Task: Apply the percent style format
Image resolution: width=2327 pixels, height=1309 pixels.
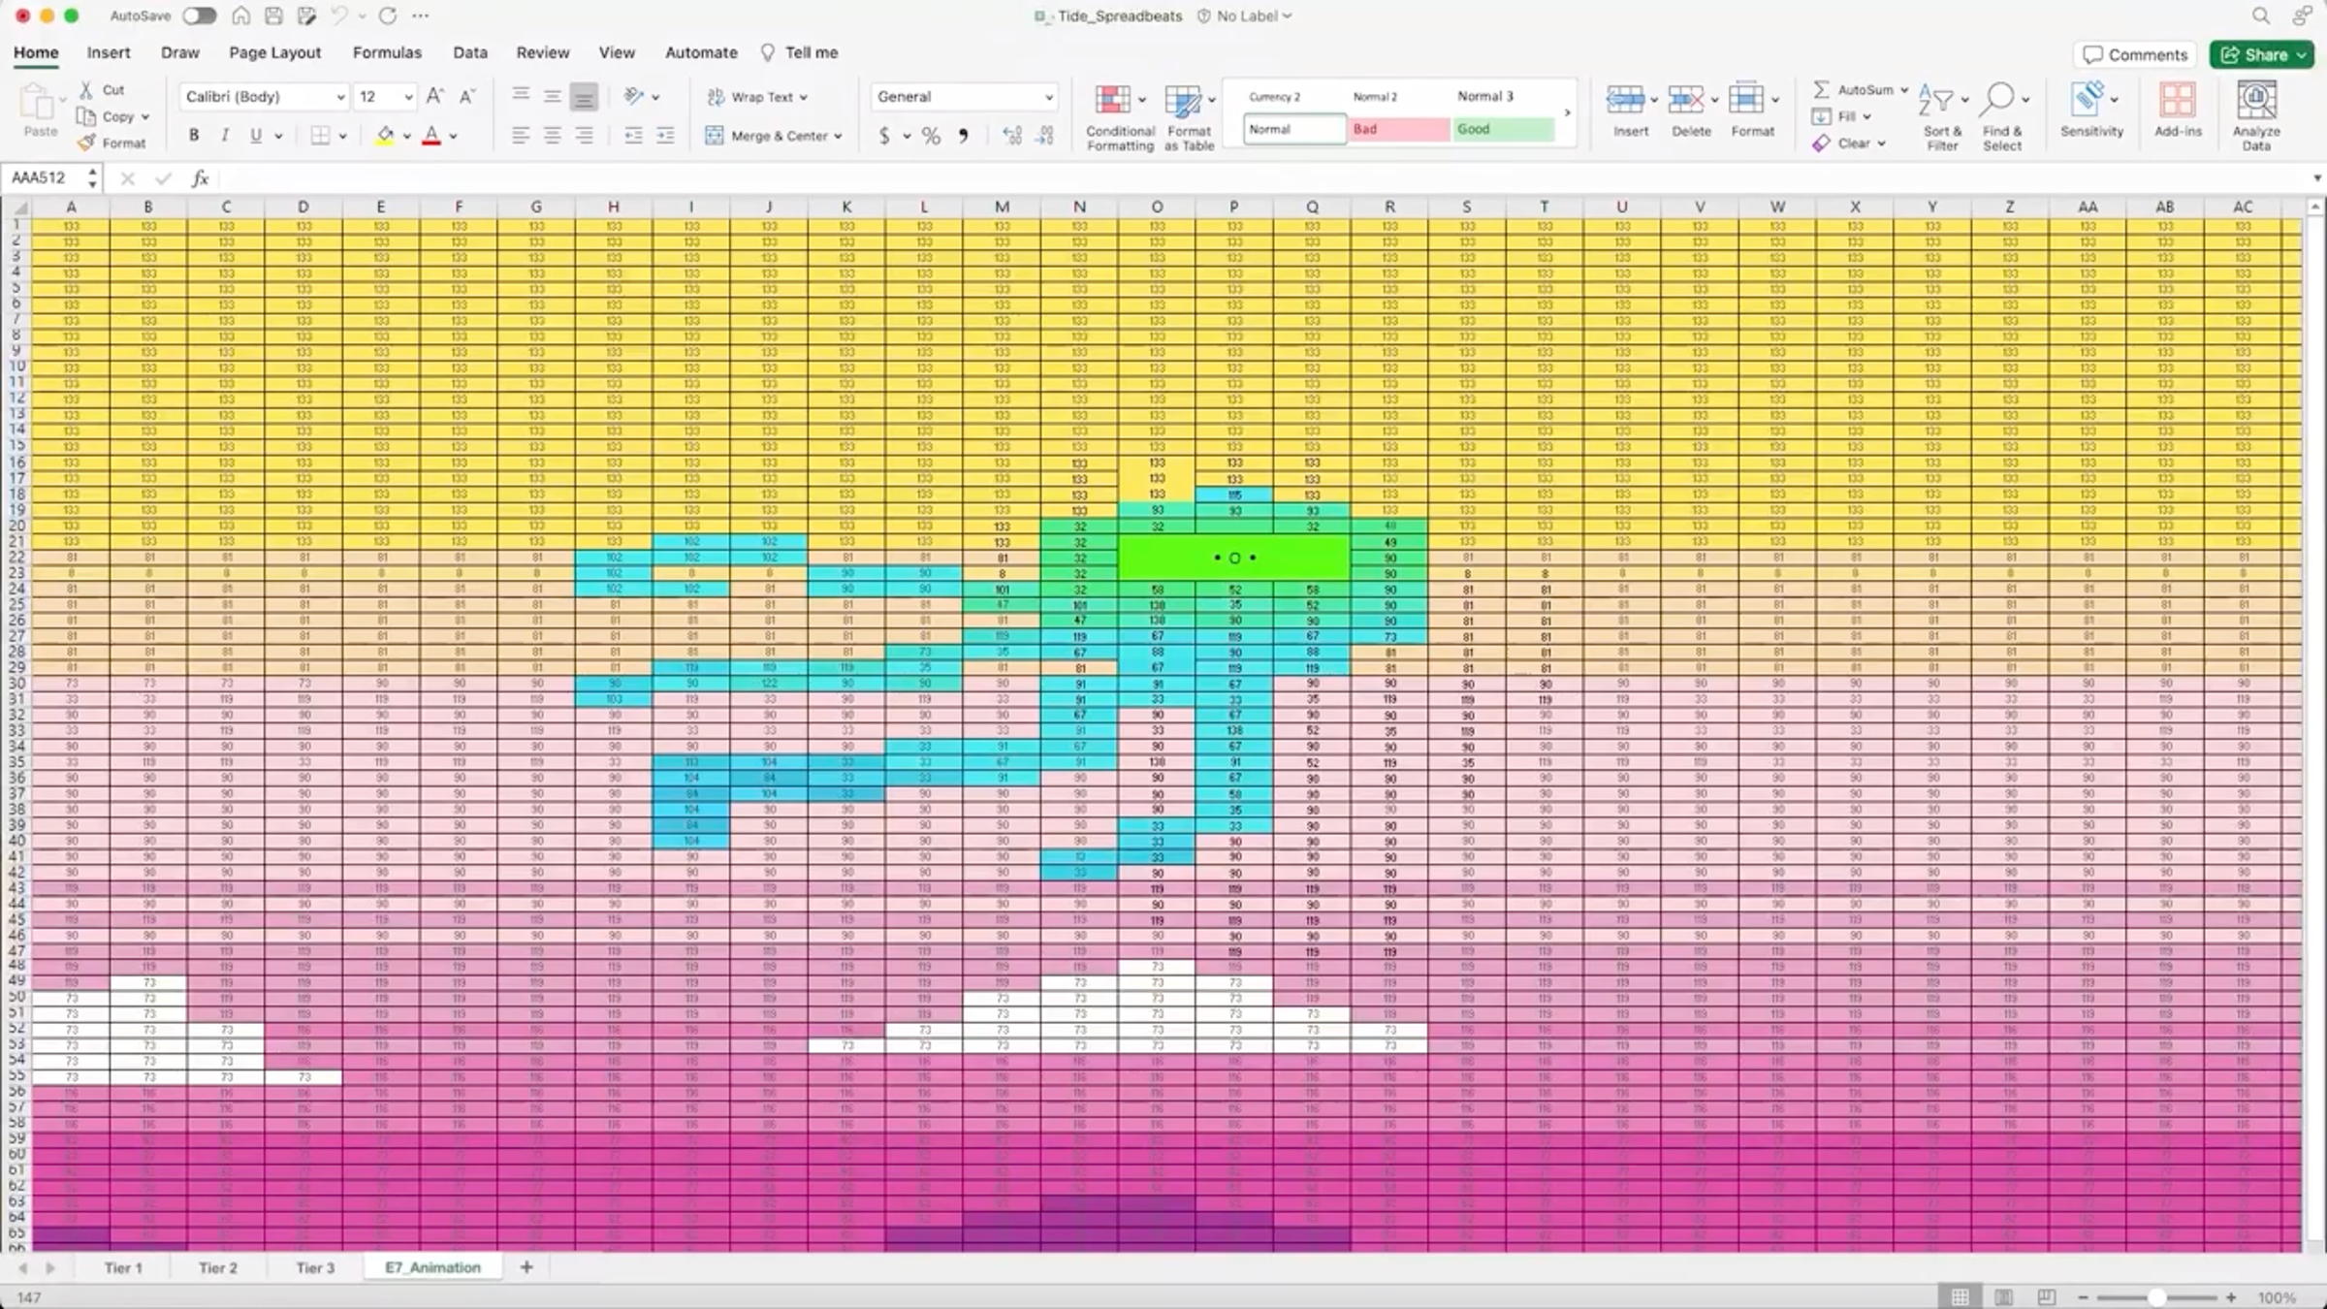Action: [931, 136]
